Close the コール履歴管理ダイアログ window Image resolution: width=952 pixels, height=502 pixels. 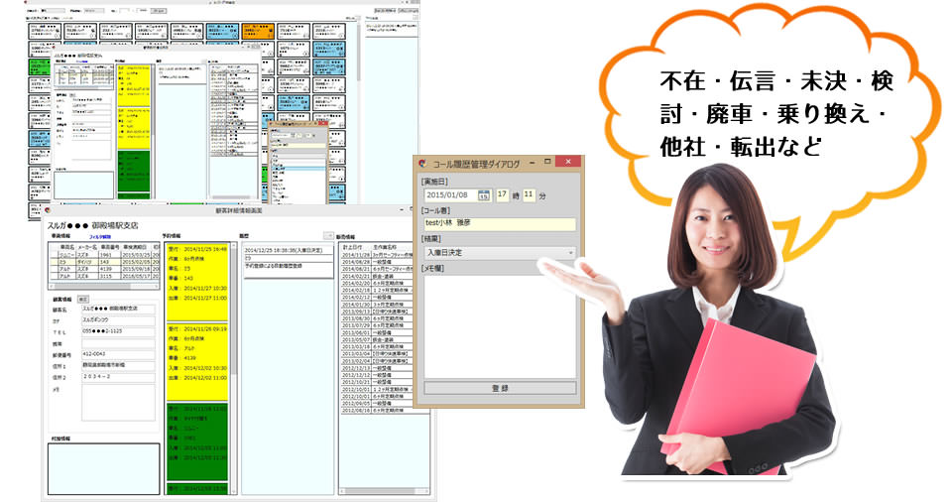coord(567,163)
